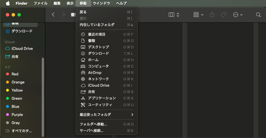The height and width of the screenshot is (138, 266).
Task: Open the ヘルプ menu
Action: 121,3
